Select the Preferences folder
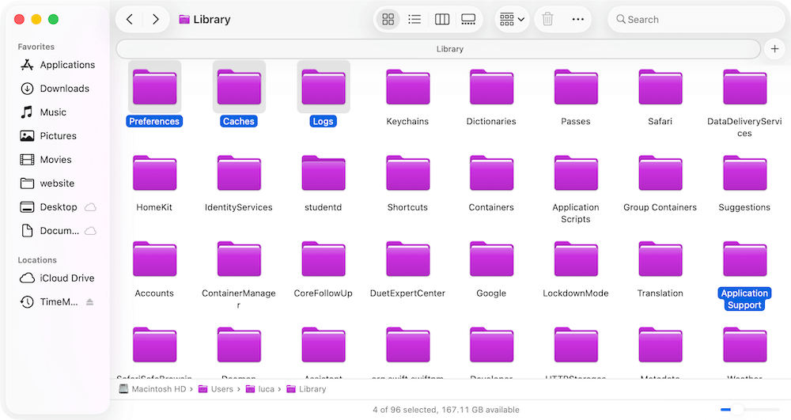The height and width of the screenshot is (420, 791). click(154, 93)
